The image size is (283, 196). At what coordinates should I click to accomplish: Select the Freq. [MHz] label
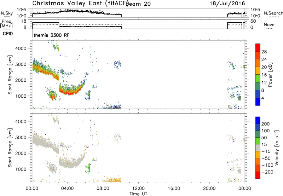coord(6,24)
